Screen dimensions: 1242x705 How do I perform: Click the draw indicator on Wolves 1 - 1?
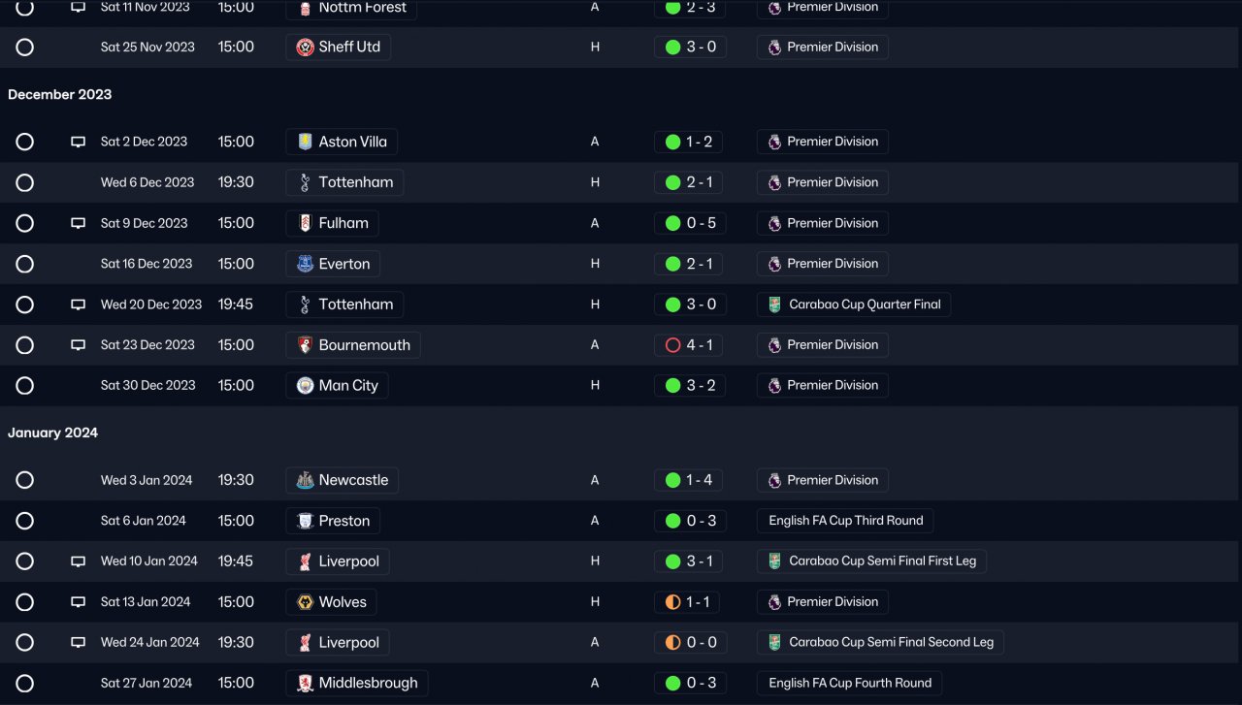[x=672, y=602]
